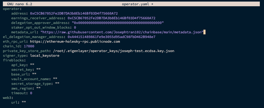Click the aws_region empty value
The image size is (264, 108).
pos(38,88)
